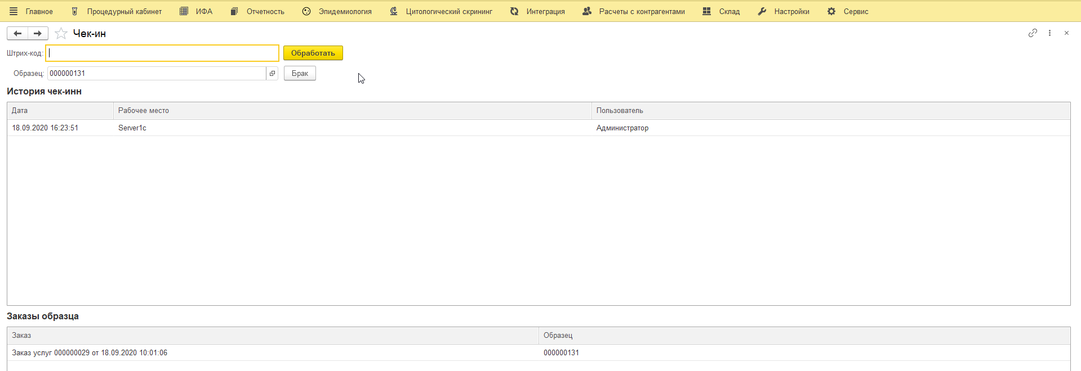Open the three-dot more actions menu
Screen dimensions: 1081x371
(1049, 33)
